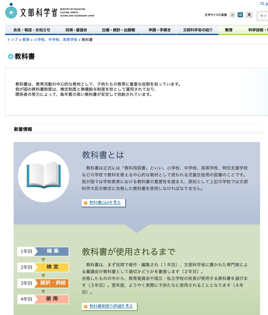
Task: Click the orange arrow icon beside 教科書制度の詳細を見る
Action: (x=85, y=306)
